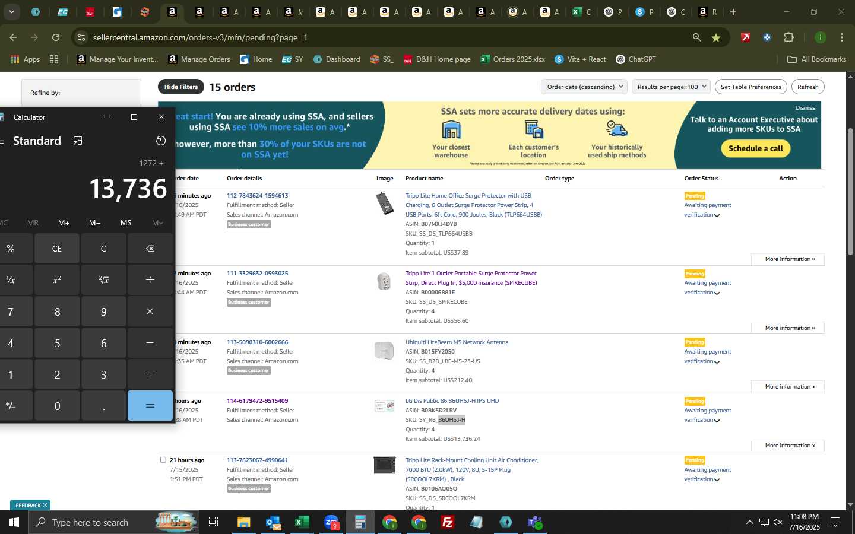The width and height of the screenshot is (855, 534).
Task: Expand status of order 114-6179472-9515409
Action: pos(717,421)
